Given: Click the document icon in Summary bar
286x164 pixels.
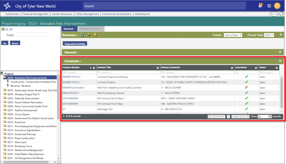Looking at the screenshot, I should [x=89, y=34].
